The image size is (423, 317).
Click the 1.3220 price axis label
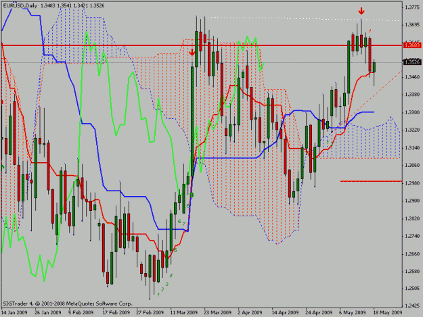tap(412, 130)
